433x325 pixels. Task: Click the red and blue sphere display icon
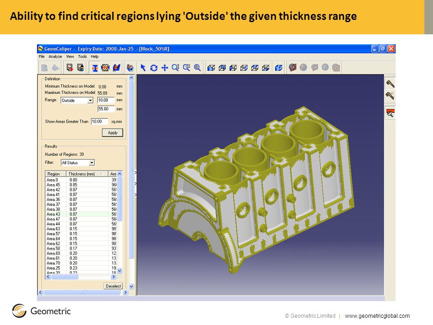[x=293, y=67]
